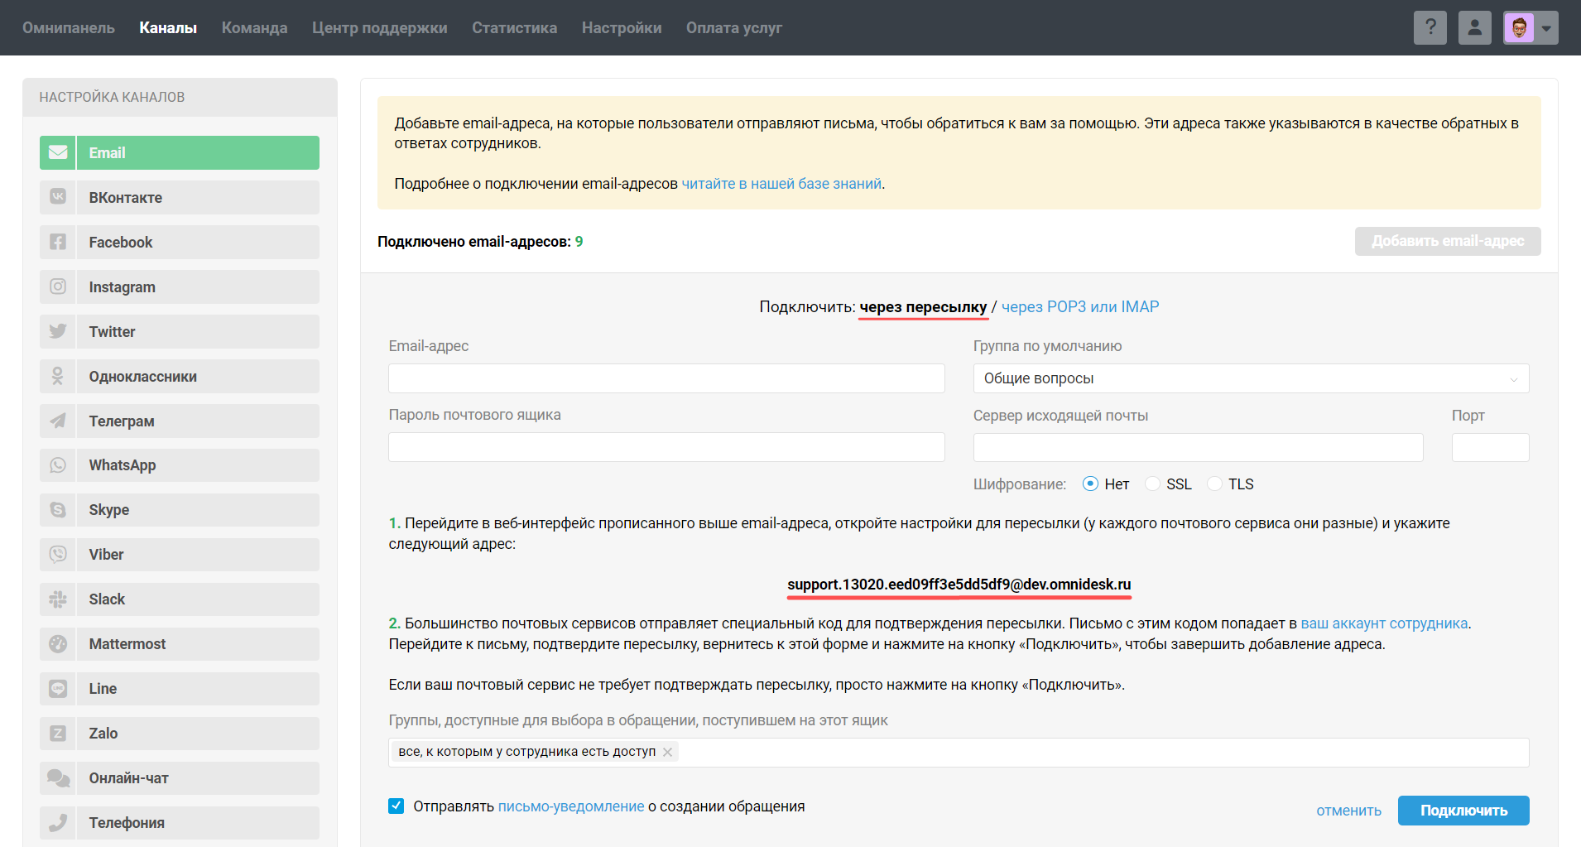Toggle the notification email checkbox
This screenshot has height=847, width=1581.
[396, 806]
